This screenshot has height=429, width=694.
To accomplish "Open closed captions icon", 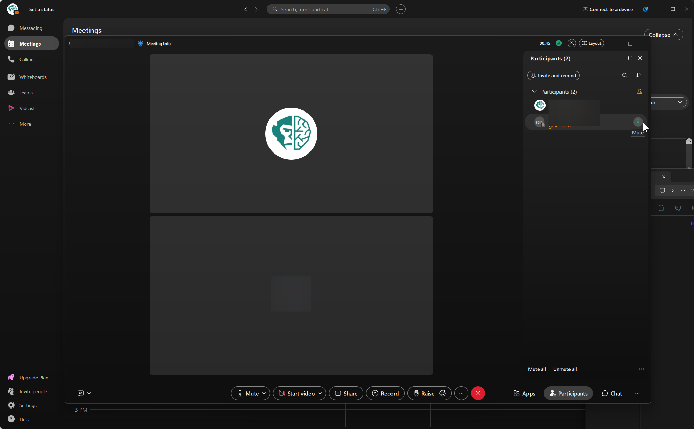I will 81,393.
